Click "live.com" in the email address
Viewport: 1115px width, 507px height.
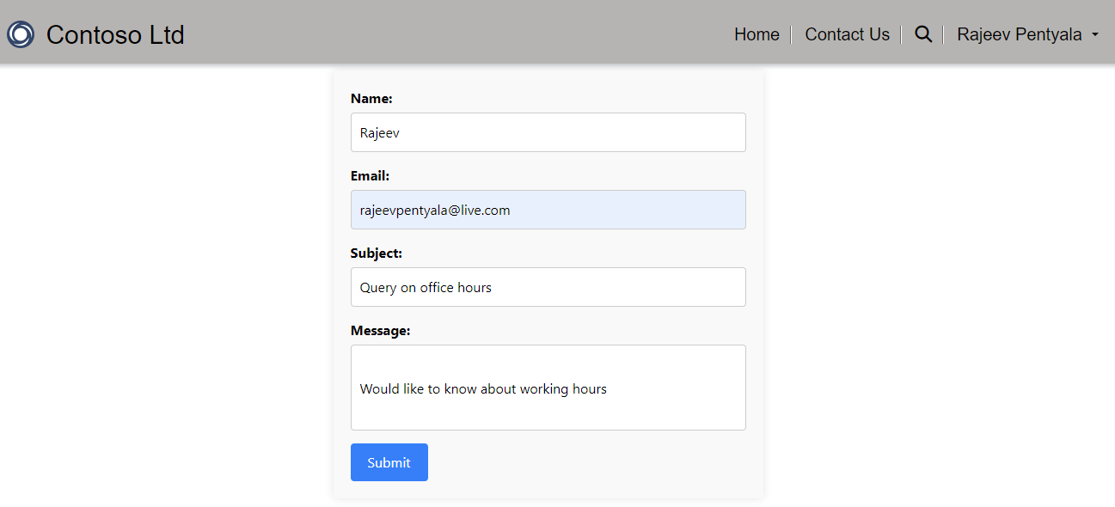coord(486,210)
